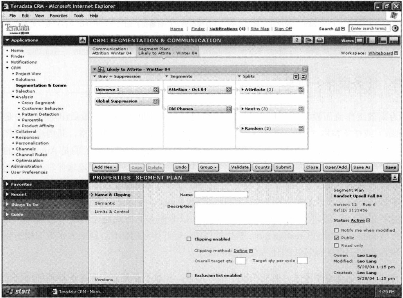
Task: Click the Counts button
Action: [262, 167]
